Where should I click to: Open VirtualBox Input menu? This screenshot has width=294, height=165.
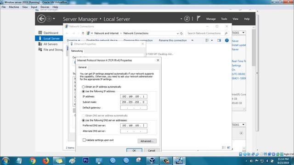34,7
